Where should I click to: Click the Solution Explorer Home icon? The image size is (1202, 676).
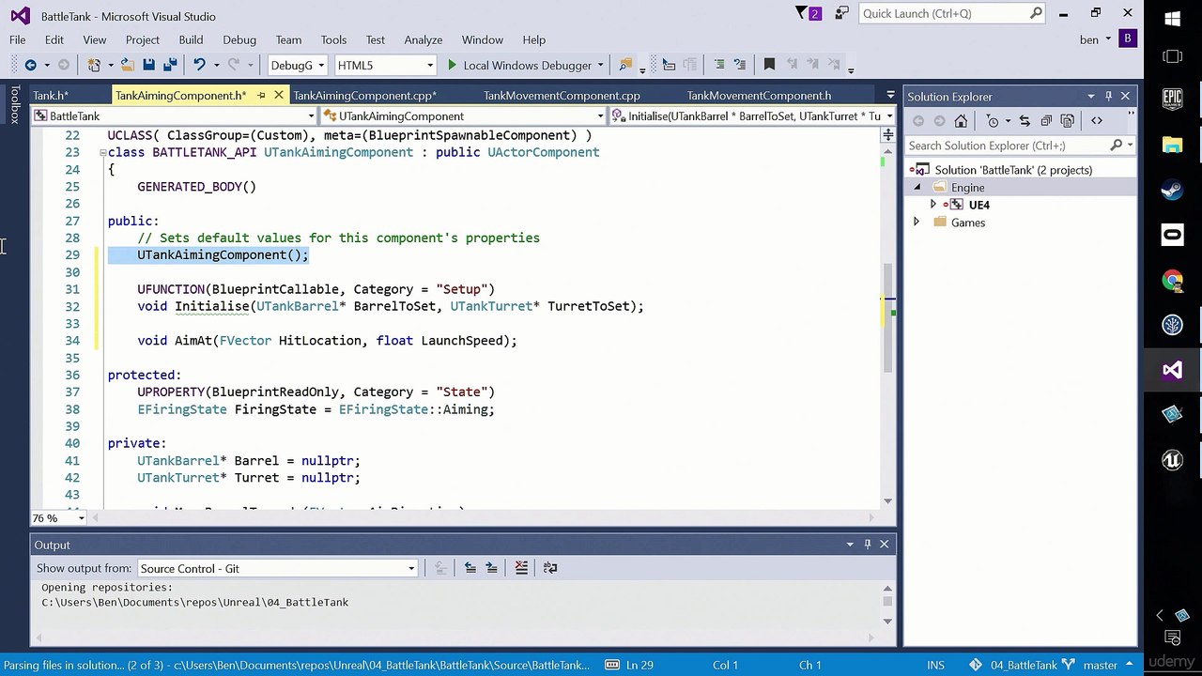[x=961, y=120]
